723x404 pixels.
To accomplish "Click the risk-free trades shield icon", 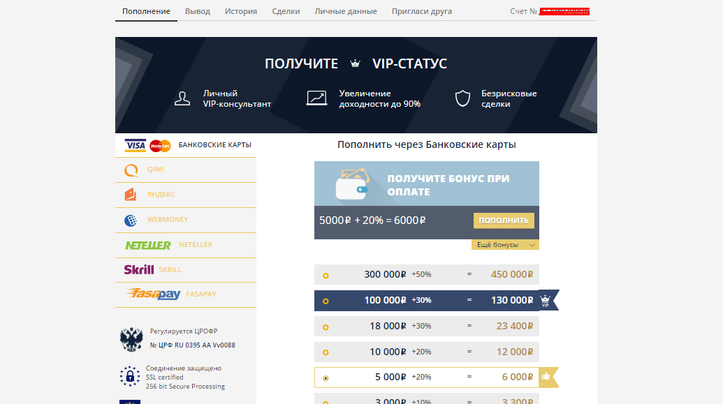I will point(463,98).
